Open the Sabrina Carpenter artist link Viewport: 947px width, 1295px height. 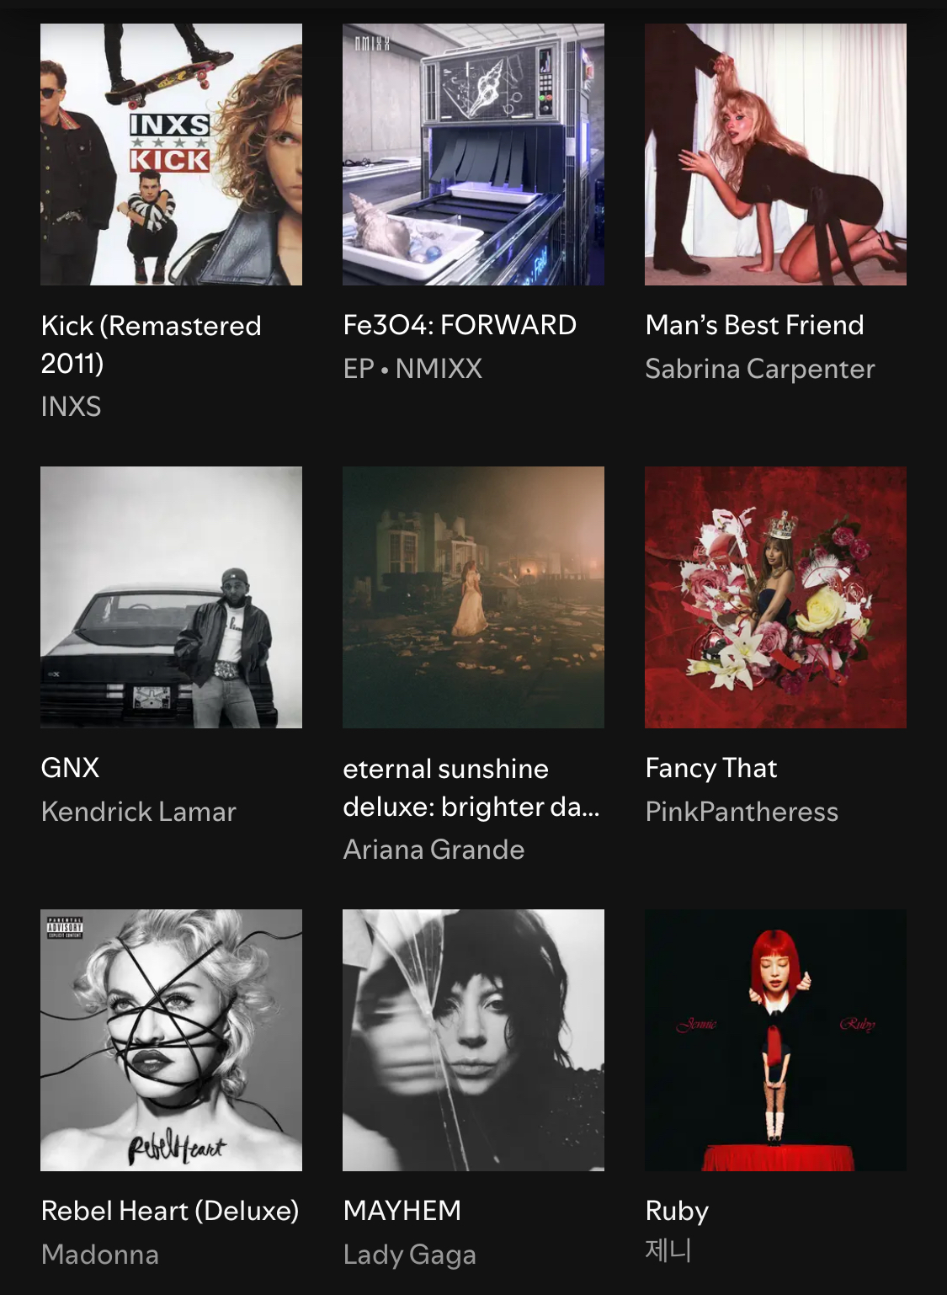[x=760, y=369]
